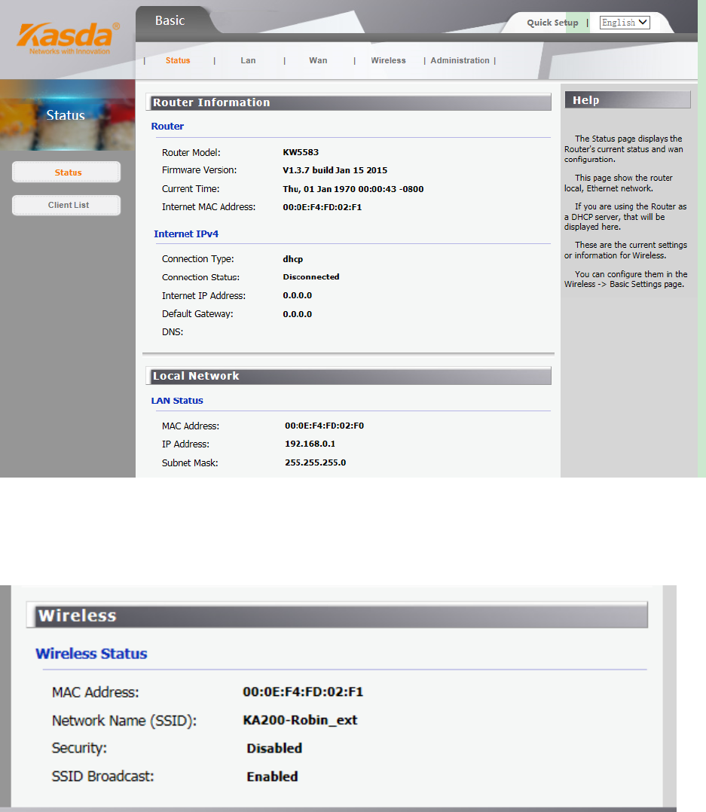Select LAN MAC address 00:0E:F4:FD:02:F0
This screenshot has height=812, width=706.
pyautogui.click(x=324, y=426)
